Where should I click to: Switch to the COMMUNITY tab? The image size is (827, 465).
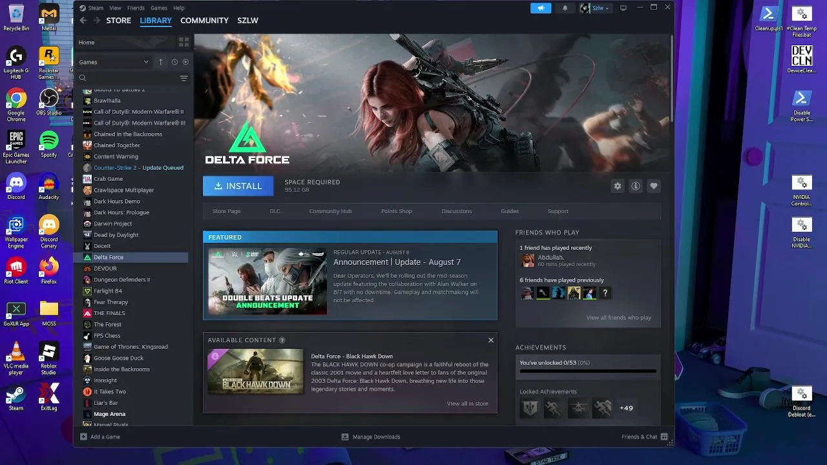click(x=204, y=21)
